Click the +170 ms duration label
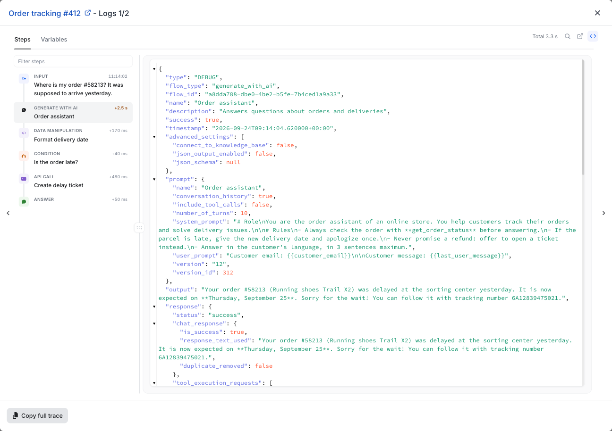Image resolution: width=612 pixels, height=431 pixels. 118,131
